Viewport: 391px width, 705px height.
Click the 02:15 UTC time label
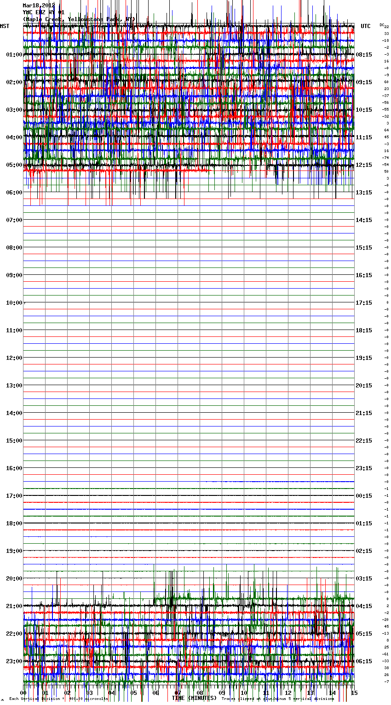[x=364, y=551]
